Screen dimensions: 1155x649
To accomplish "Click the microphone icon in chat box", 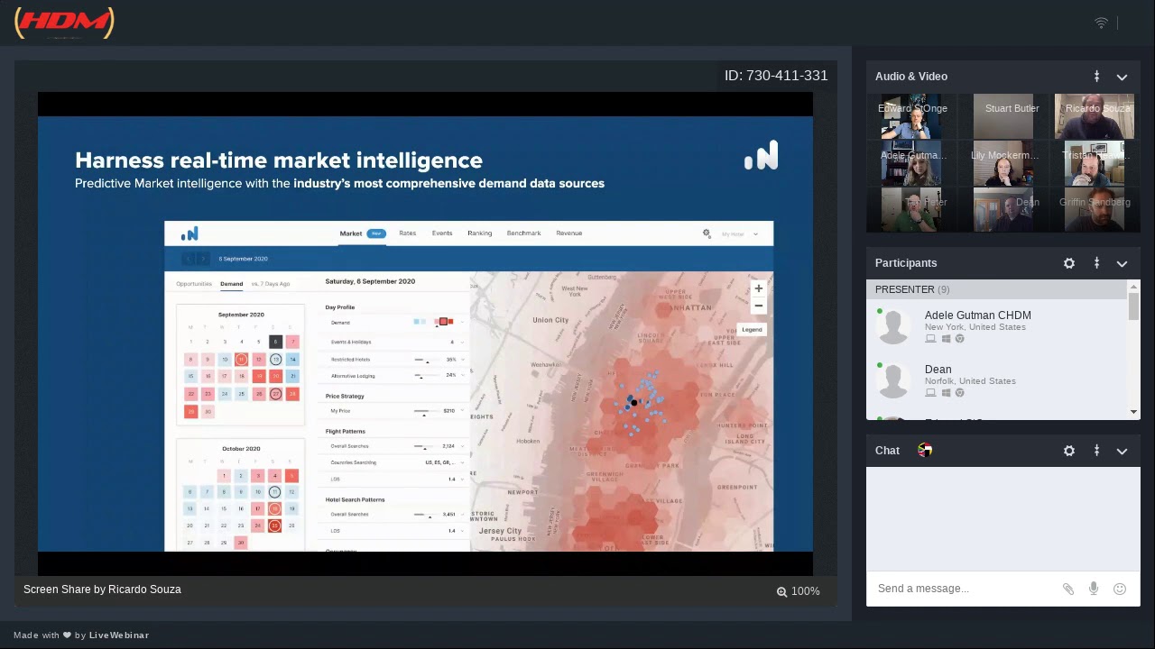I will [1094, 589].
